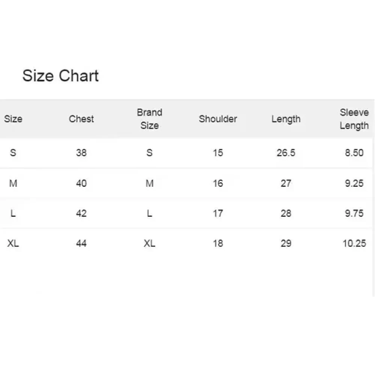
Task: Click shoulder value 15 in S row
Action: point(218,153)
